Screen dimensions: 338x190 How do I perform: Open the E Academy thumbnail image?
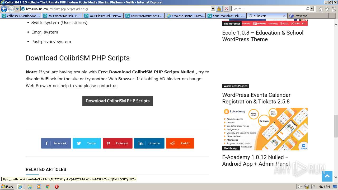(265, 129)
